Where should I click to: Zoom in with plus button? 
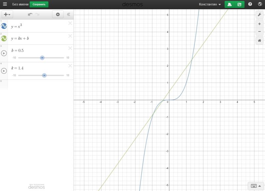[259, 24]
